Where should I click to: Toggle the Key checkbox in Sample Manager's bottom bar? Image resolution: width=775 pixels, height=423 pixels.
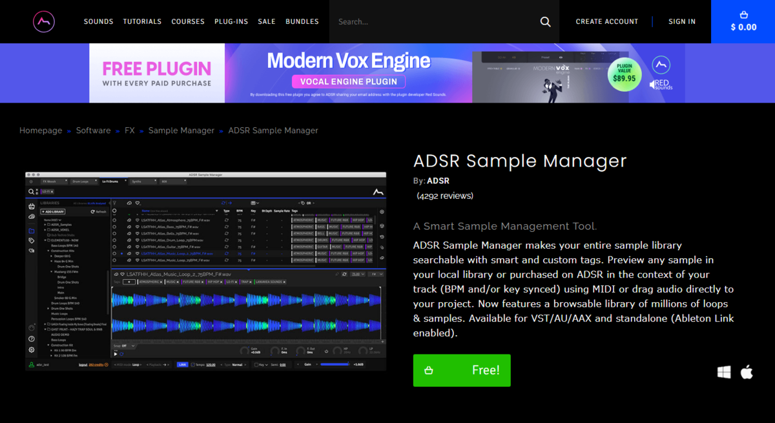[256, 364]
